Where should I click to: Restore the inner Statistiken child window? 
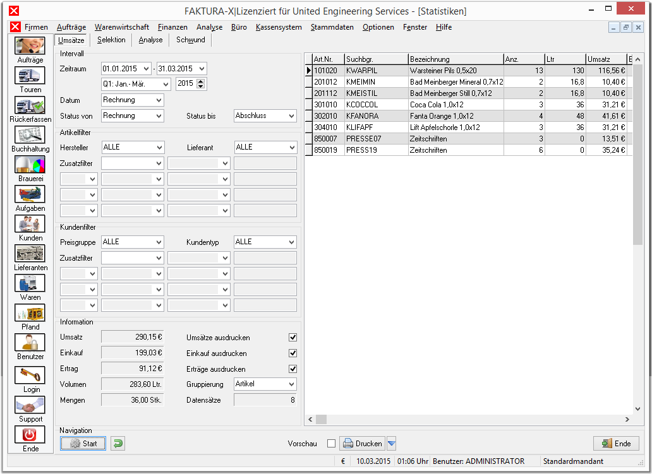[x=625, y=27]
